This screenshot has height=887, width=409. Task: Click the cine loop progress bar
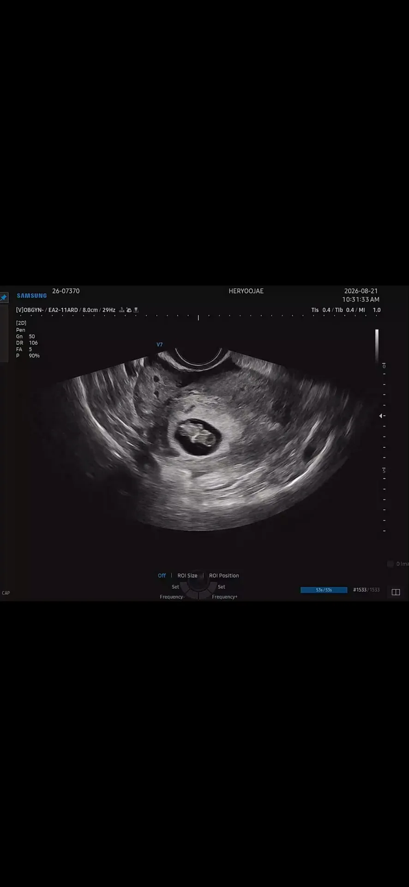click(x=324, y=590)
